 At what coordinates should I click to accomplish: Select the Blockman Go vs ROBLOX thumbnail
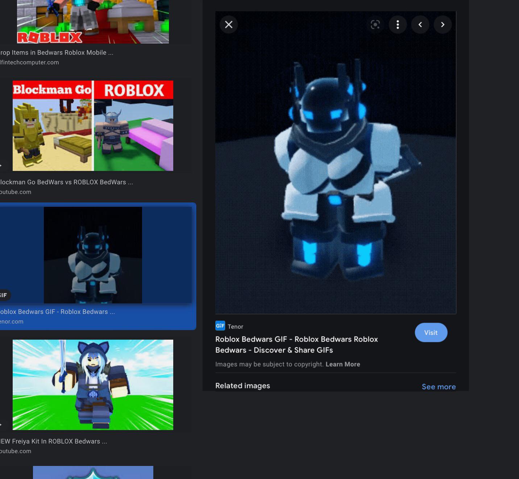93,126
